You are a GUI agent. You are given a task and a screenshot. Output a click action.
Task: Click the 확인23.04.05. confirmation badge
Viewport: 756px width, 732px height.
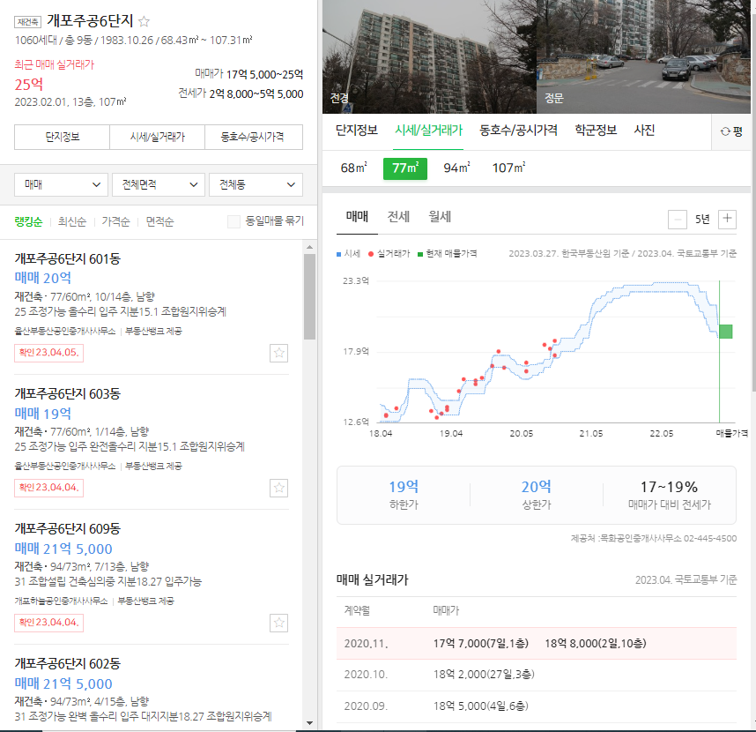(48, 353)
